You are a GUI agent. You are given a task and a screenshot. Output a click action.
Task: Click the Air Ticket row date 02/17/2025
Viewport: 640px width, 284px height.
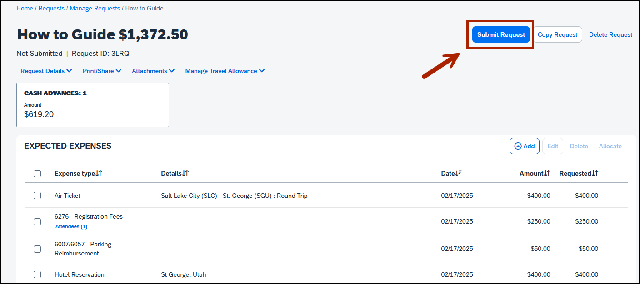(x=457, y=196)
